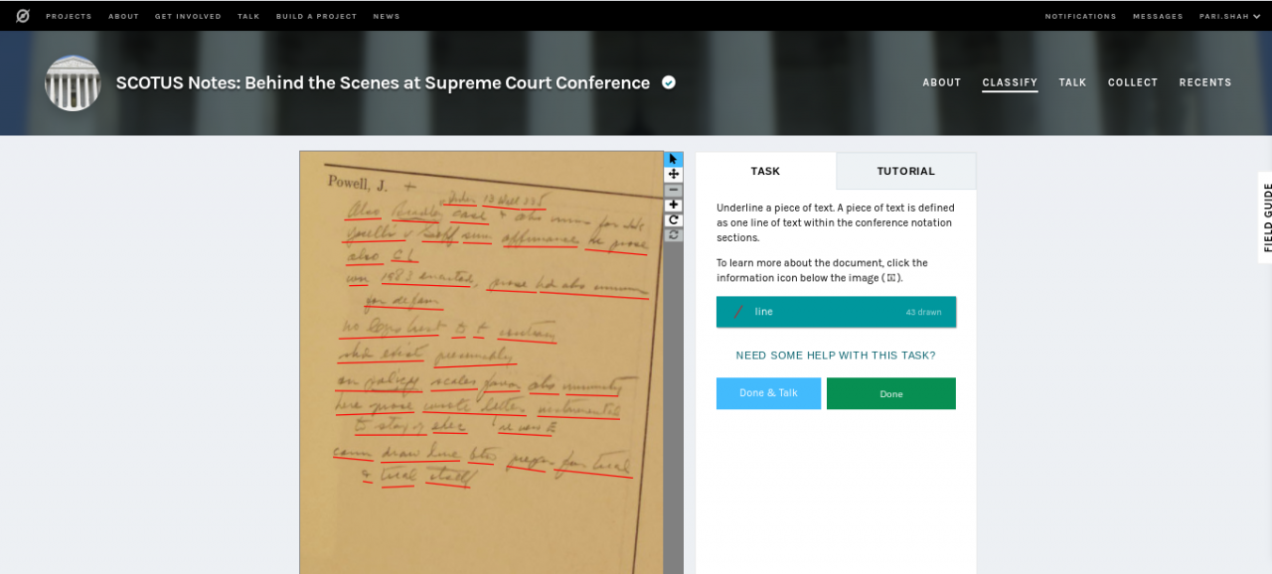
Task: Zoom in on the document image
Action: (674, 205)
